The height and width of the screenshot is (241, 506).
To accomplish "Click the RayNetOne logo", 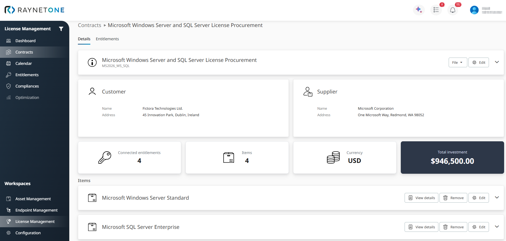I will (34, 10).
